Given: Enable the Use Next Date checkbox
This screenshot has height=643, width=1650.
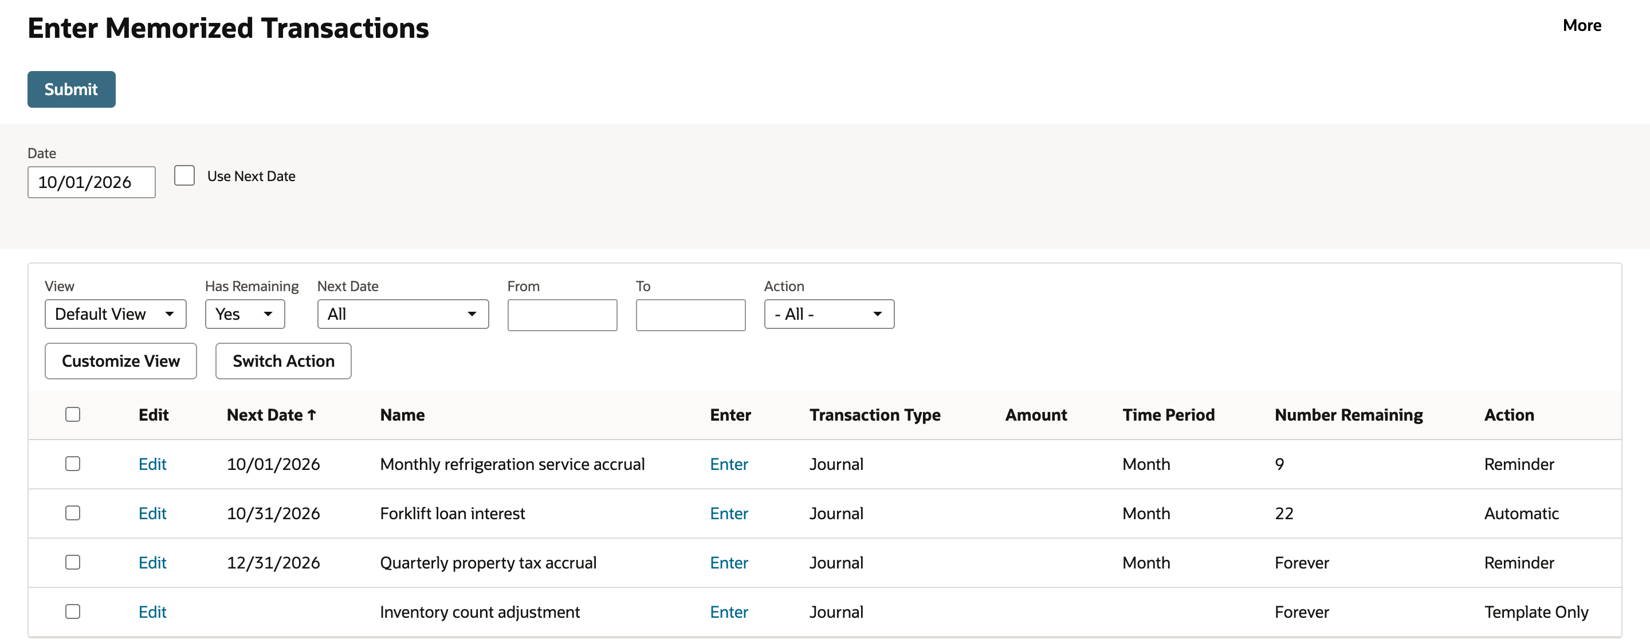Looking at the screenshot, I should (x=184, y=175).
